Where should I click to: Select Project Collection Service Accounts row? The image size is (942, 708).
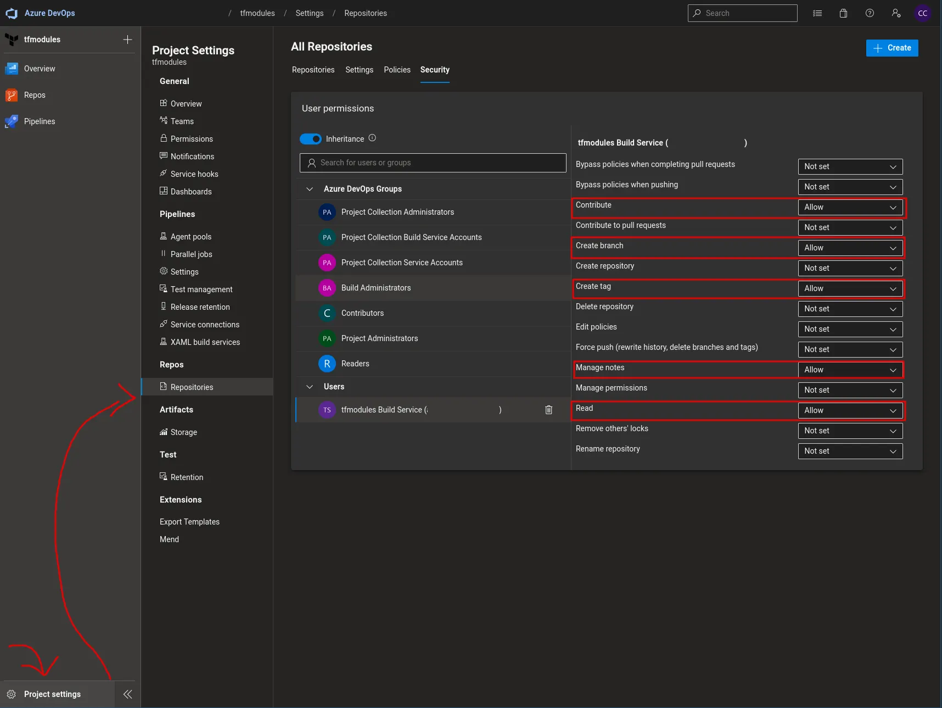pyautogui.click(x=433, y=263)
